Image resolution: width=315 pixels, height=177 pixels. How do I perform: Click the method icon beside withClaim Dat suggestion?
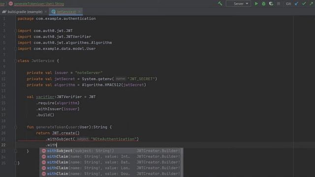click(44, 162)
